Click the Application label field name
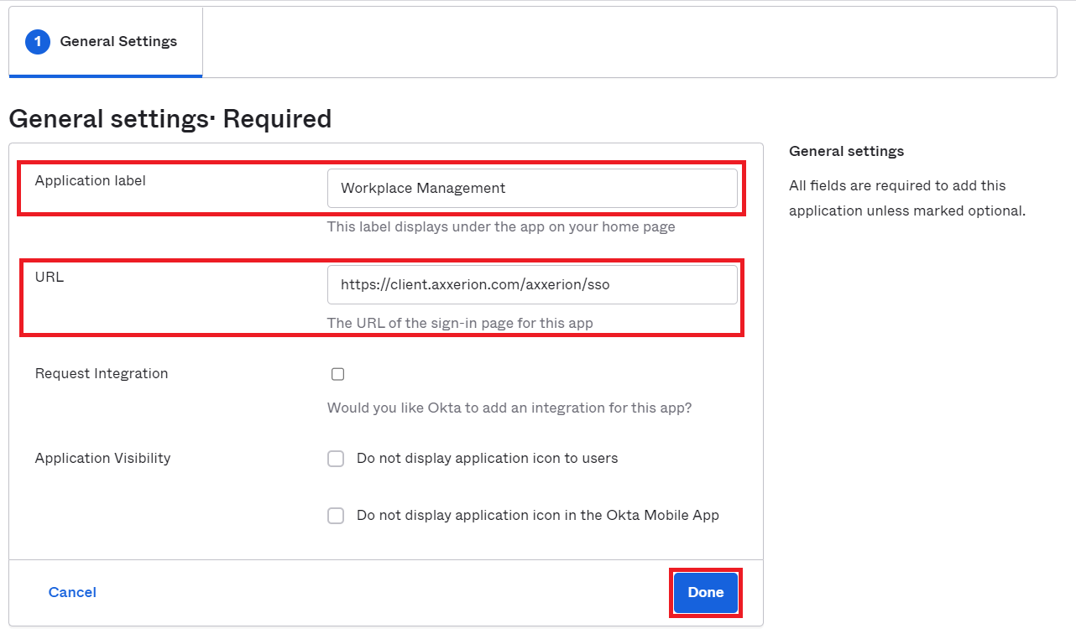 point(91,181)
